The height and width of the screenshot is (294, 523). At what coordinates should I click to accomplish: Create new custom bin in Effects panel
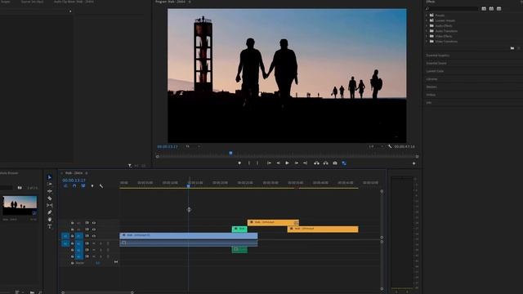point(512,48)
